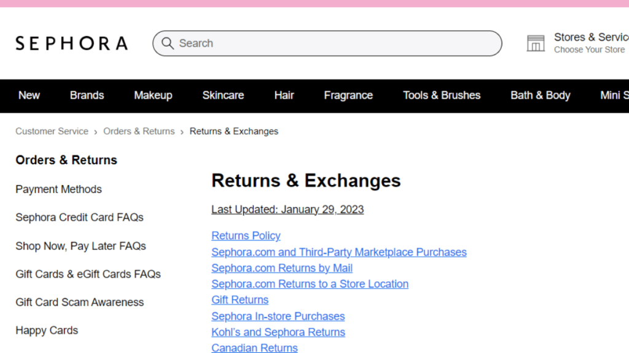
Task: Browse the Tools & Brushes category
Action: pyautogui.click(x=442, y=96)
